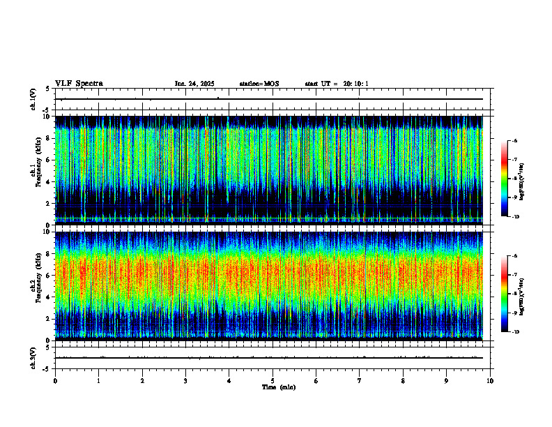Click time axis tick label "10"
Screen dimensions: 552x427
pos(490,381)
